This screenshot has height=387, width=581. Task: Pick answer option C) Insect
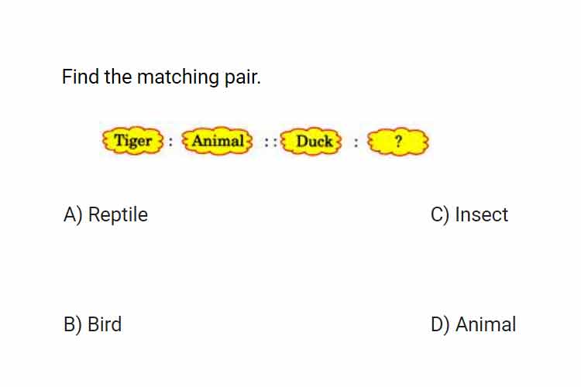coord(469,215)
